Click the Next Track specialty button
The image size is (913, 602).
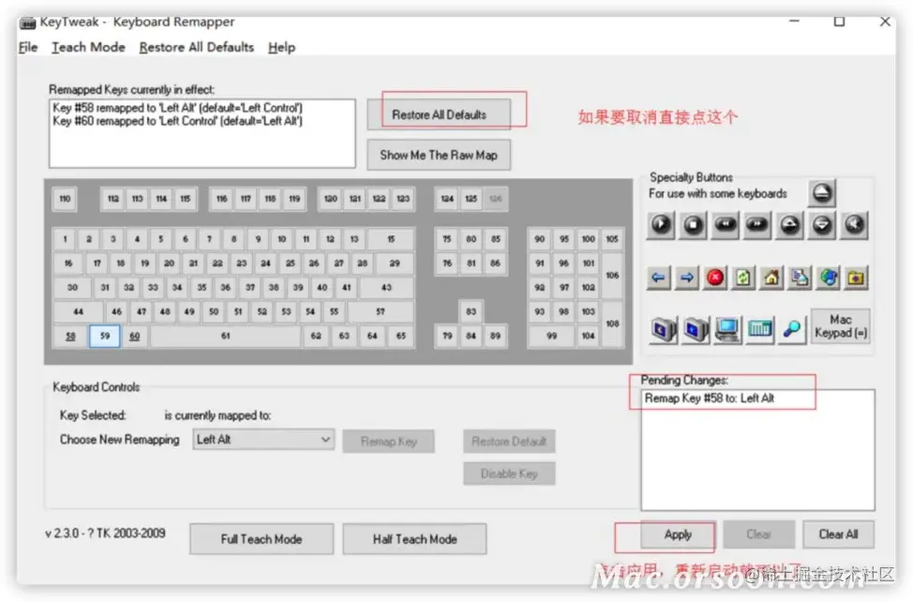tap(757, 225)
